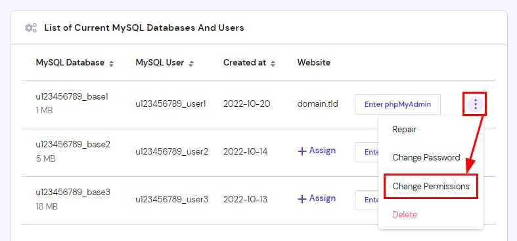The image size is (517, 241).
Task: Click the plus Assign icon for base2
Action: point(302,151)
